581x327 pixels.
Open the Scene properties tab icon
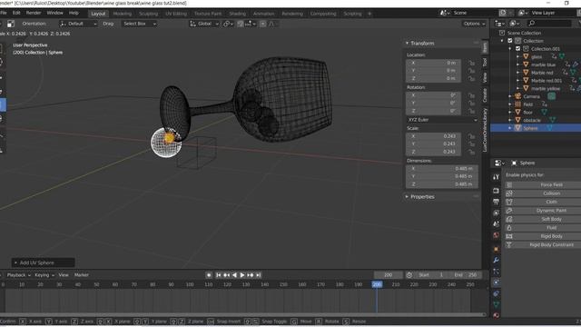496,224
